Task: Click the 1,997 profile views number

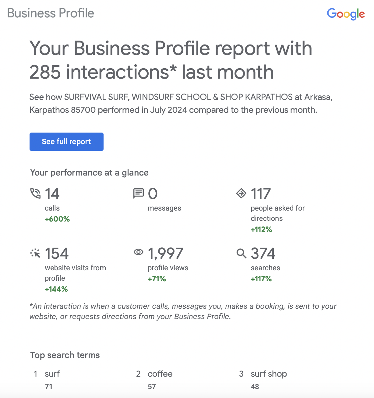Action: click(165, 254)
